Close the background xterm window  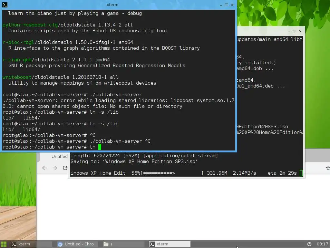coord(300,31)
